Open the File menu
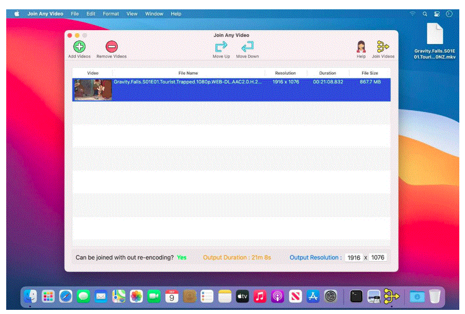Screen dimensions: 465x314 click(x=75, y=13)
